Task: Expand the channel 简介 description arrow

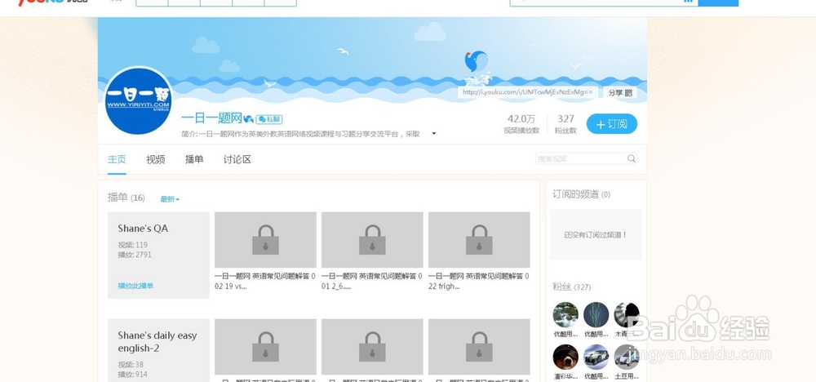Action: pyautogui.click(x=434, y=134)
